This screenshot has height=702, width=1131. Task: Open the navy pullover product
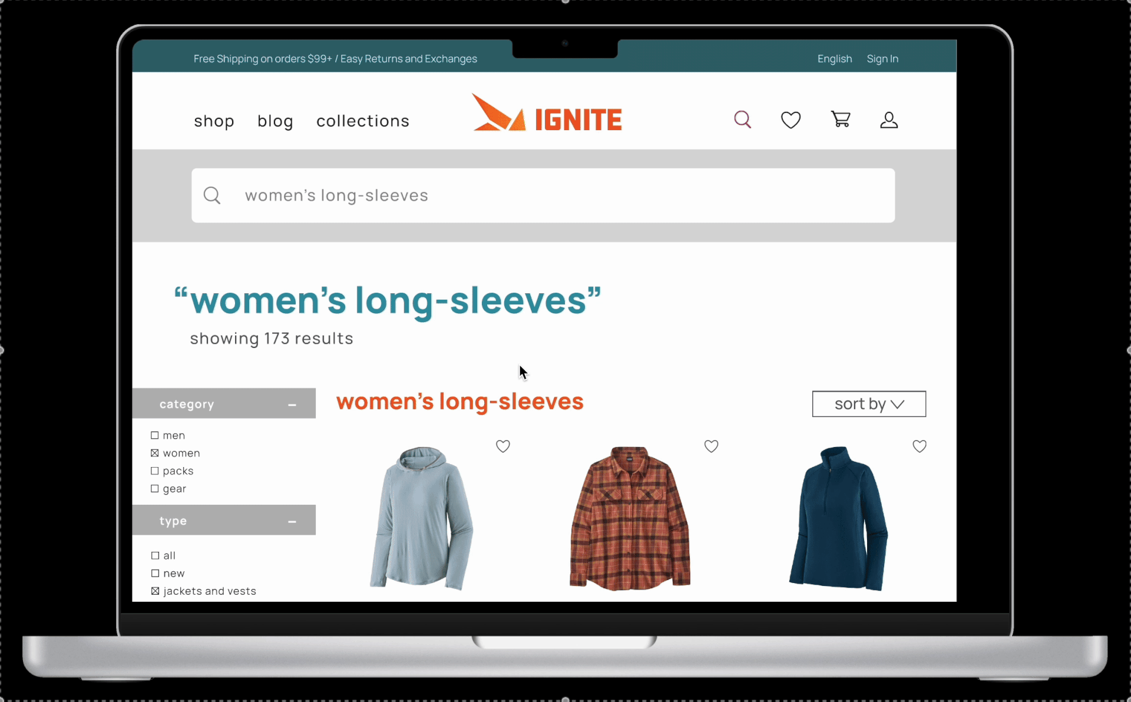[x=838, y=518]
